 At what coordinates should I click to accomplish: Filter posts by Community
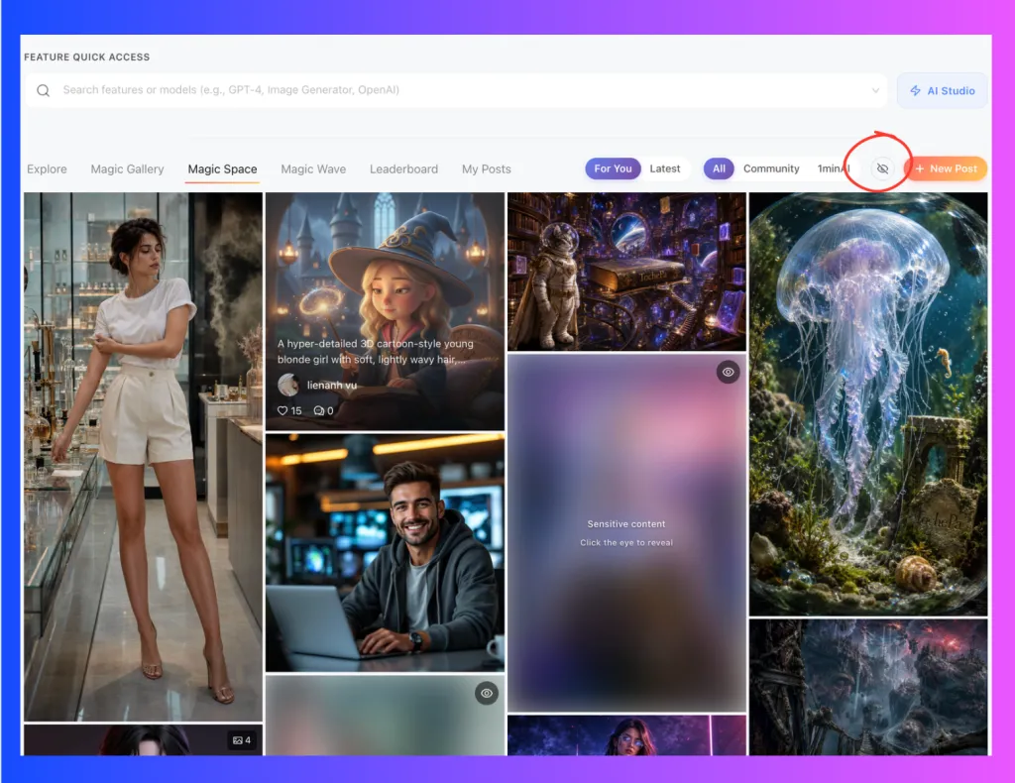[771, 168]
